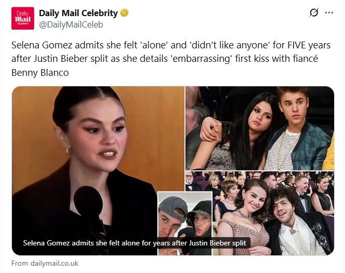This screenshot has width=345, height=273.
Task: Click the tweet's main text body
Action: point(171,59)
